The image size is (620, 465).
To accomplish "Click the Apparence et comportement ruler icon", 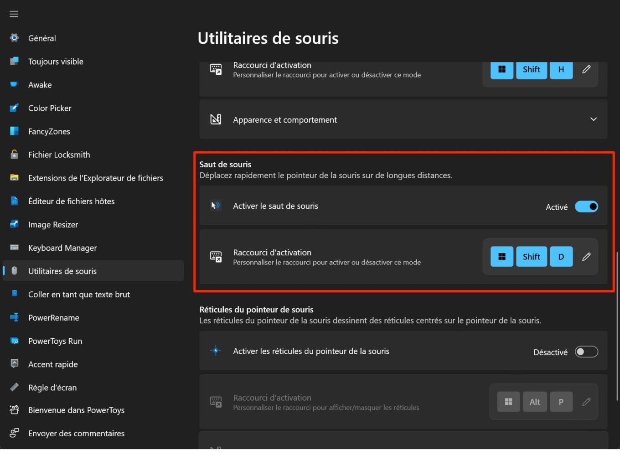I will click(216, 119).
